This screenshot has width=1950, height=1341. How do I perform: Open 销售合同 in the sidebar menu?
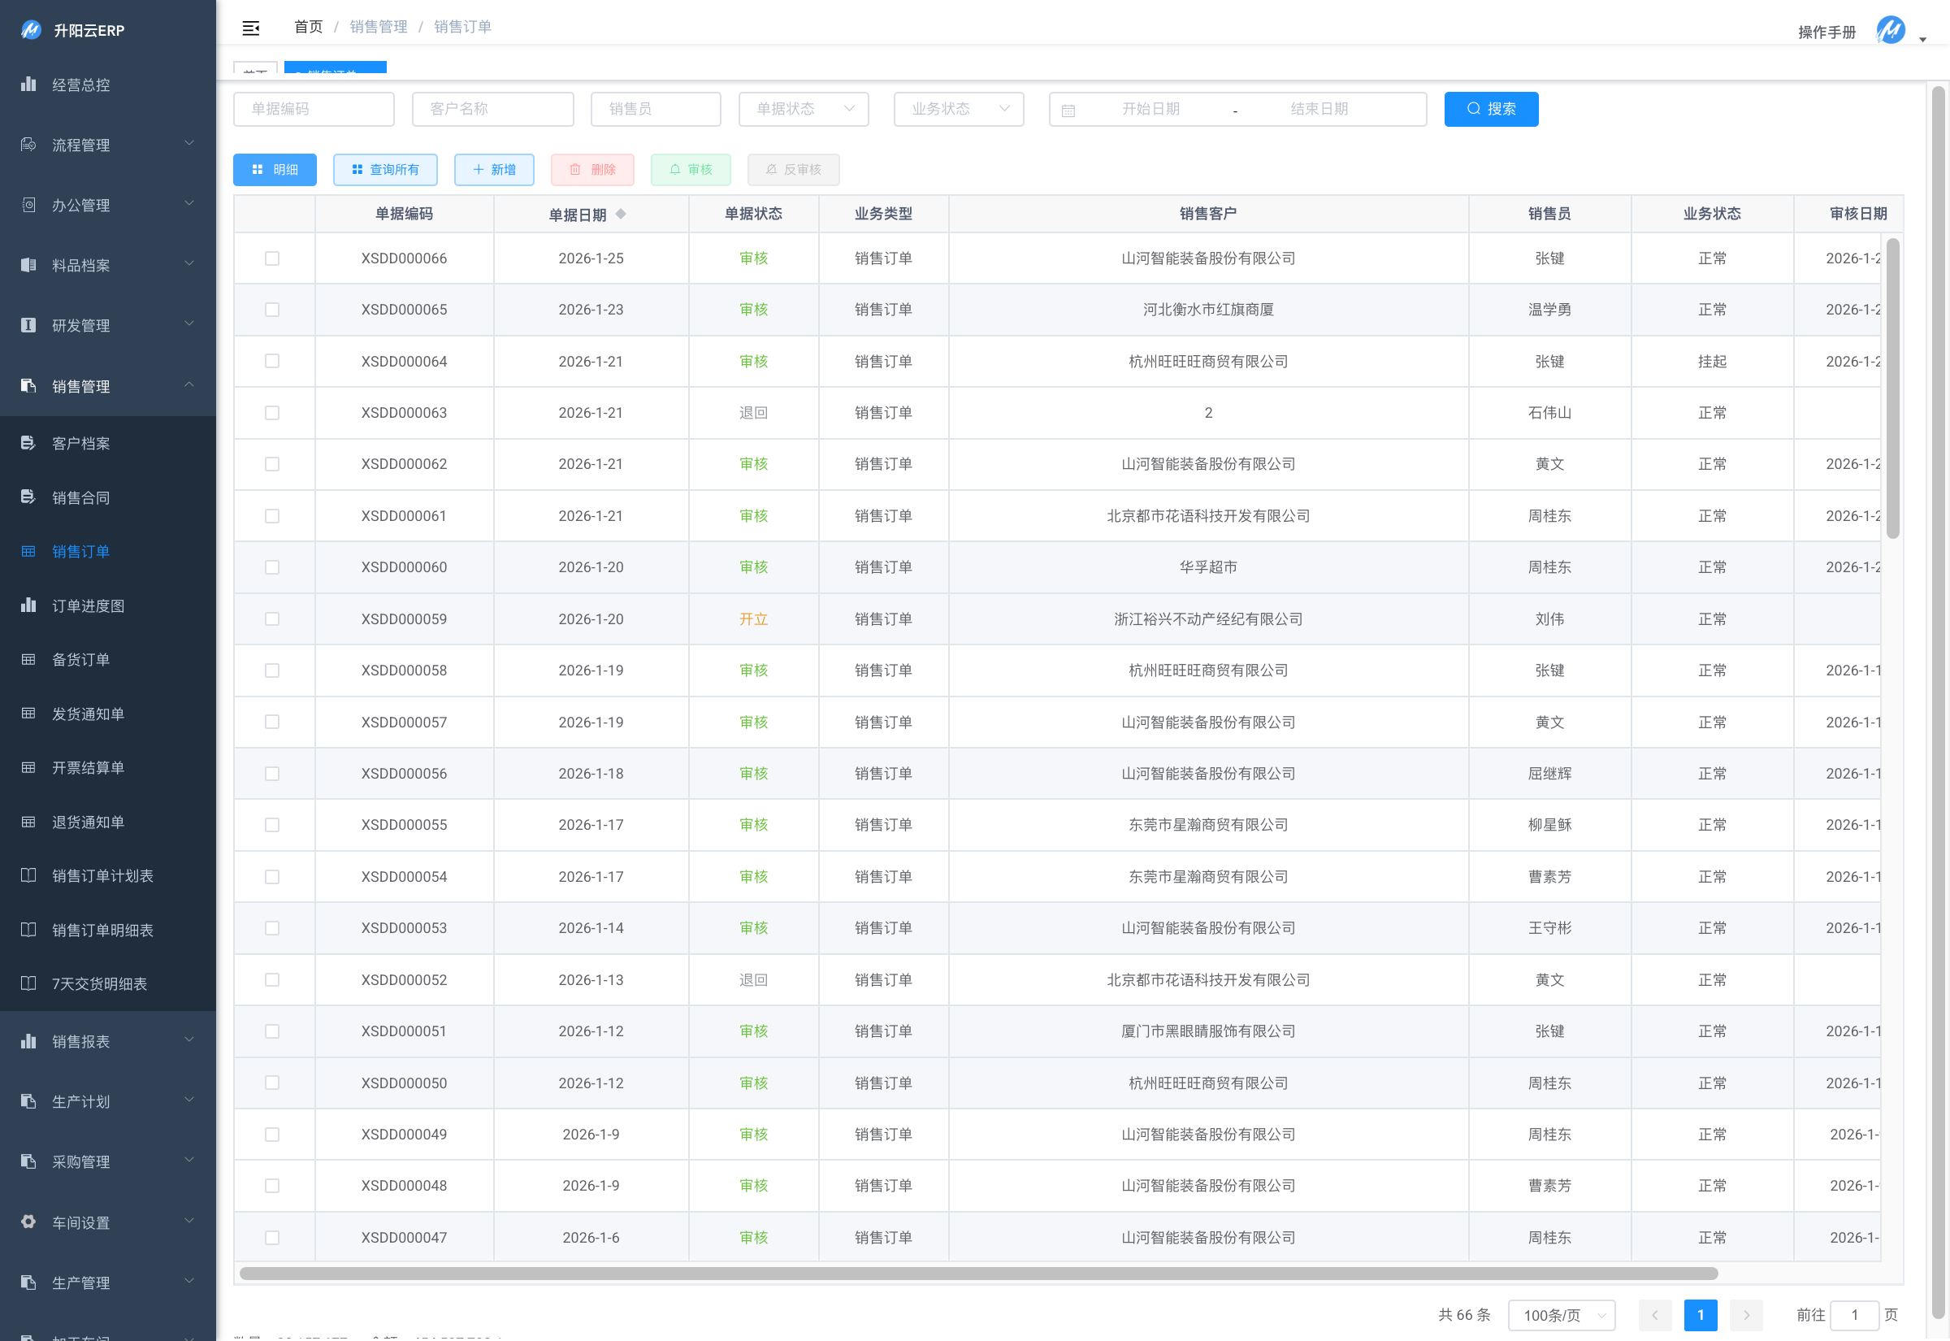tap(80, 497)
